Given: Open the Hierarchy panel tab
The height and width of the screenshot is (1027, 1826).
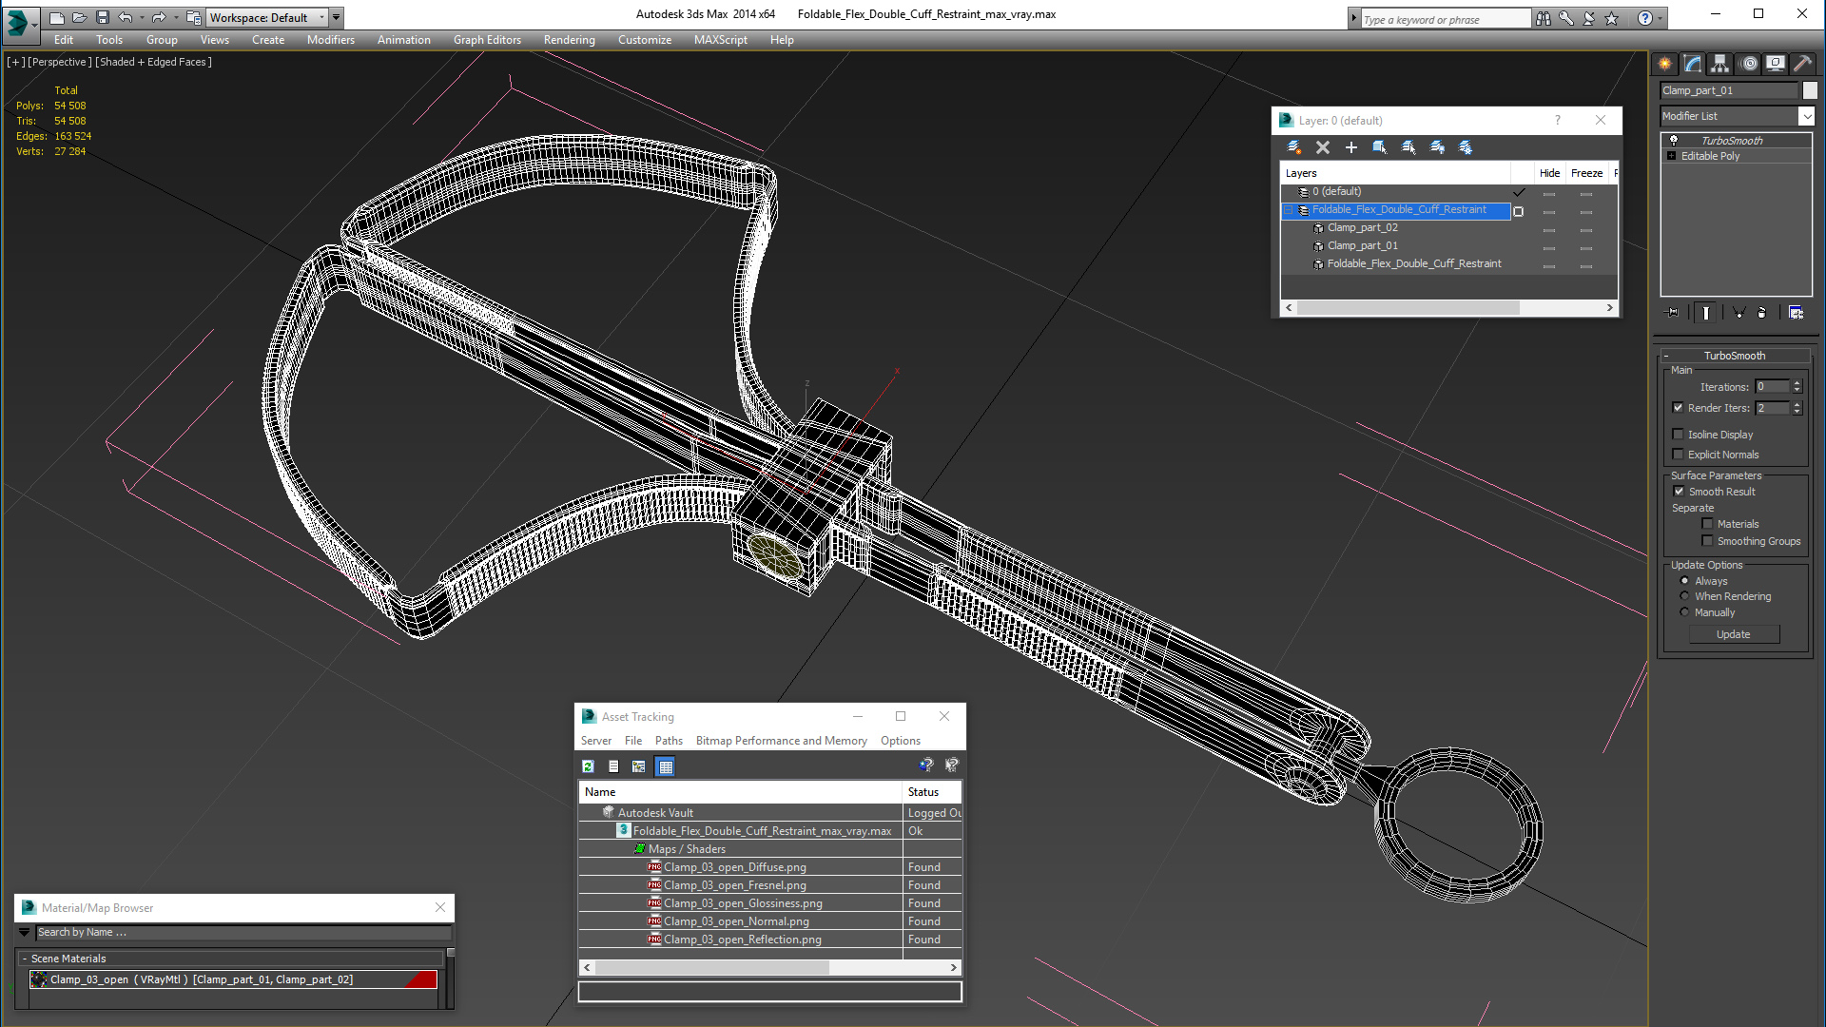Looking at the screenshot, I should click(x=1719, y=64).
